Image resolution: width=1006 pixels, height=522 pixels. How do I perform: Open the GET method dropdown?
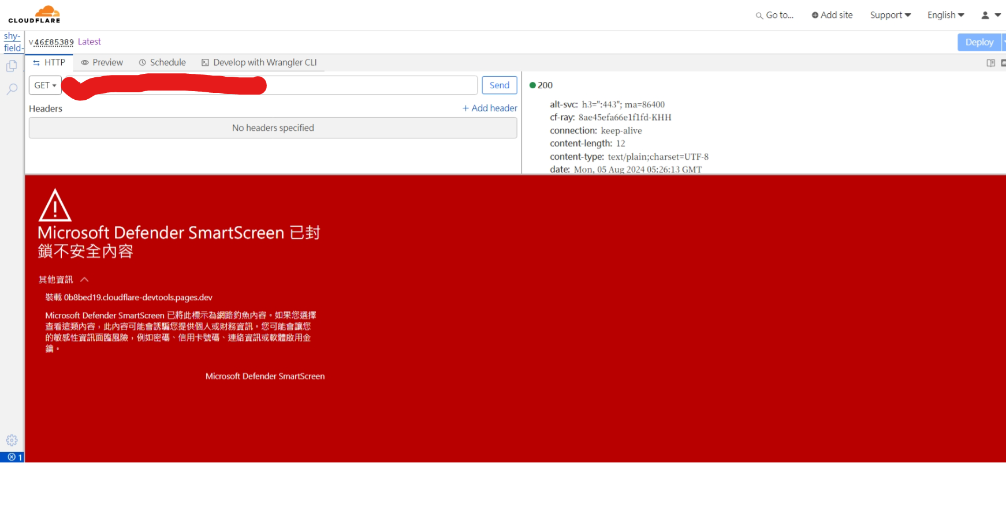[45, 85]
